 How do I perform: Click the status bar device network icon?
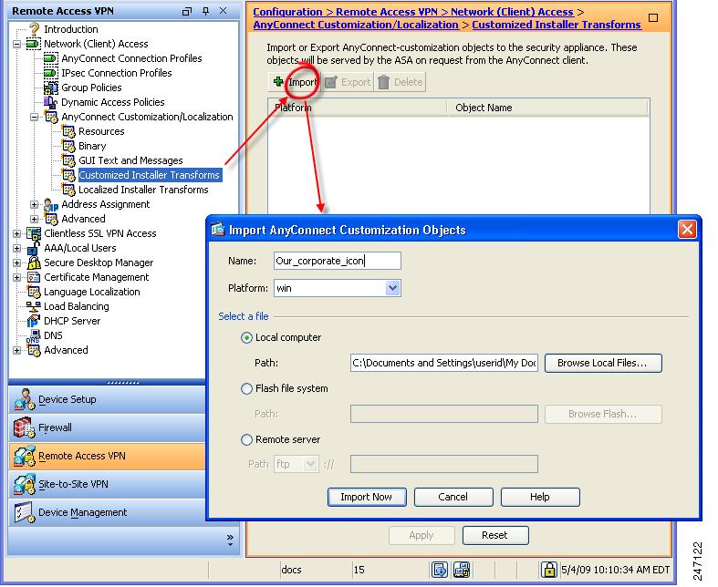pos(462,570)
